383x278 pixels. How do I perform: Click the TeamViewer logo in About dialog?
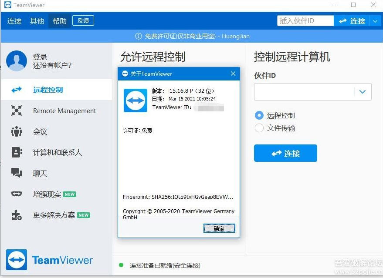point(136,100)
